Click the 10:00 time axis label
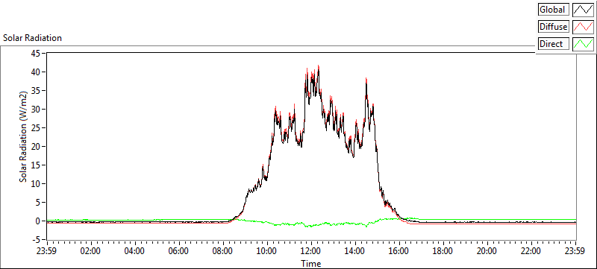Screen dimensions: 597x269 [267, 251]
